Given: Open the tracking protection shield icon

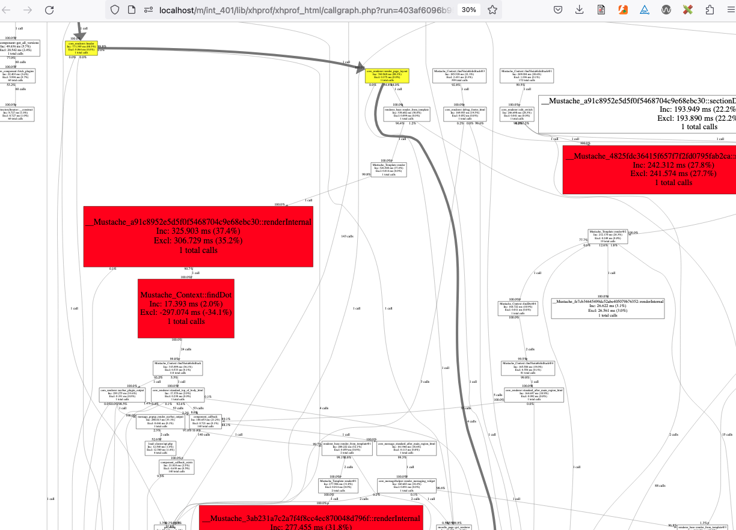Looking at the screenshot, I should pyautogui.click(x=115, y=10).
